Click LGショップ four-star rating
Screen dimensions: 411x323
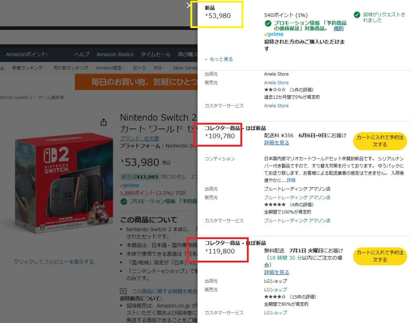pyautogui.click(x=275, y=297)
